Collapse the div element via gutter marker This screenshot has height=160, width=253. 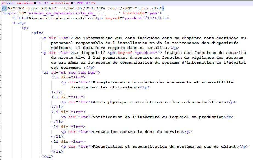(x=1, y=33)
